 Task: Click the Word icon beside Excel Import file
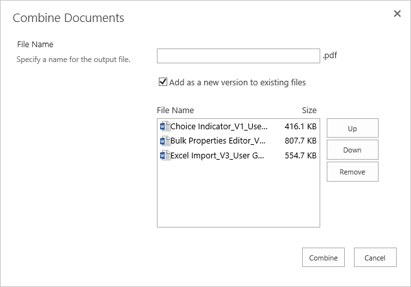click(165, 156)
